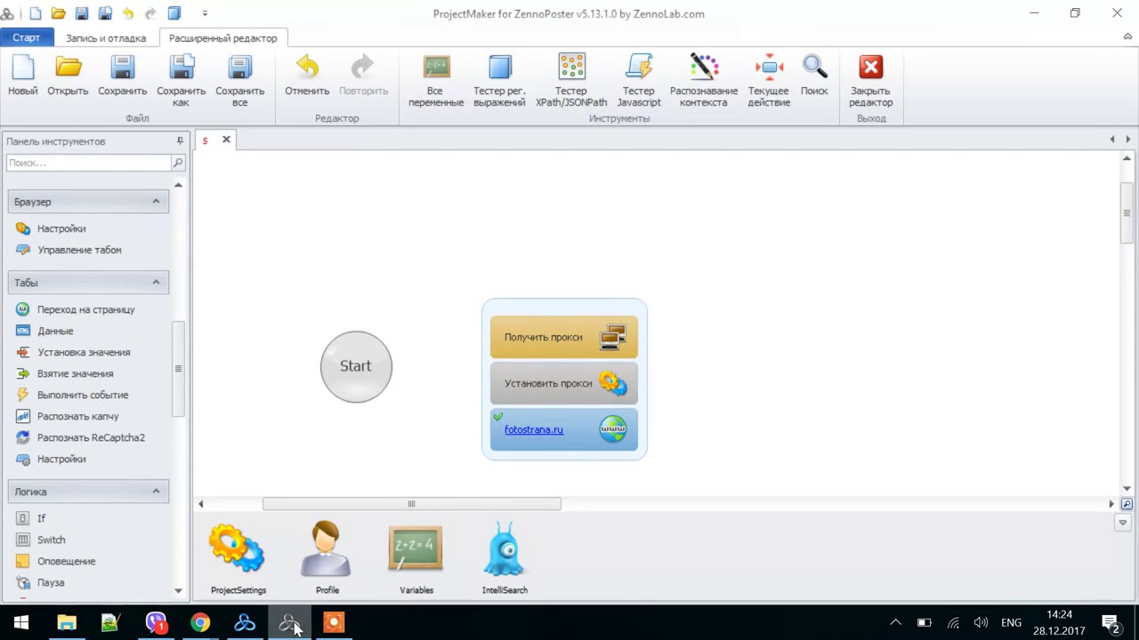Undo with the Отменить ribbon button
The image size is (1139, 640).
tap(307, 76)
